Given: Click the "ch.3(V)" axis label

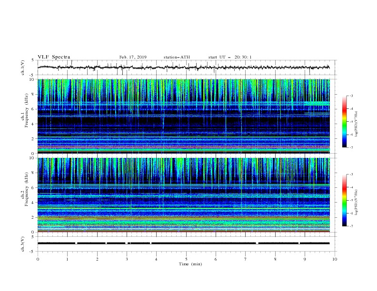Looking at the screenshot, I should point(23,244).
